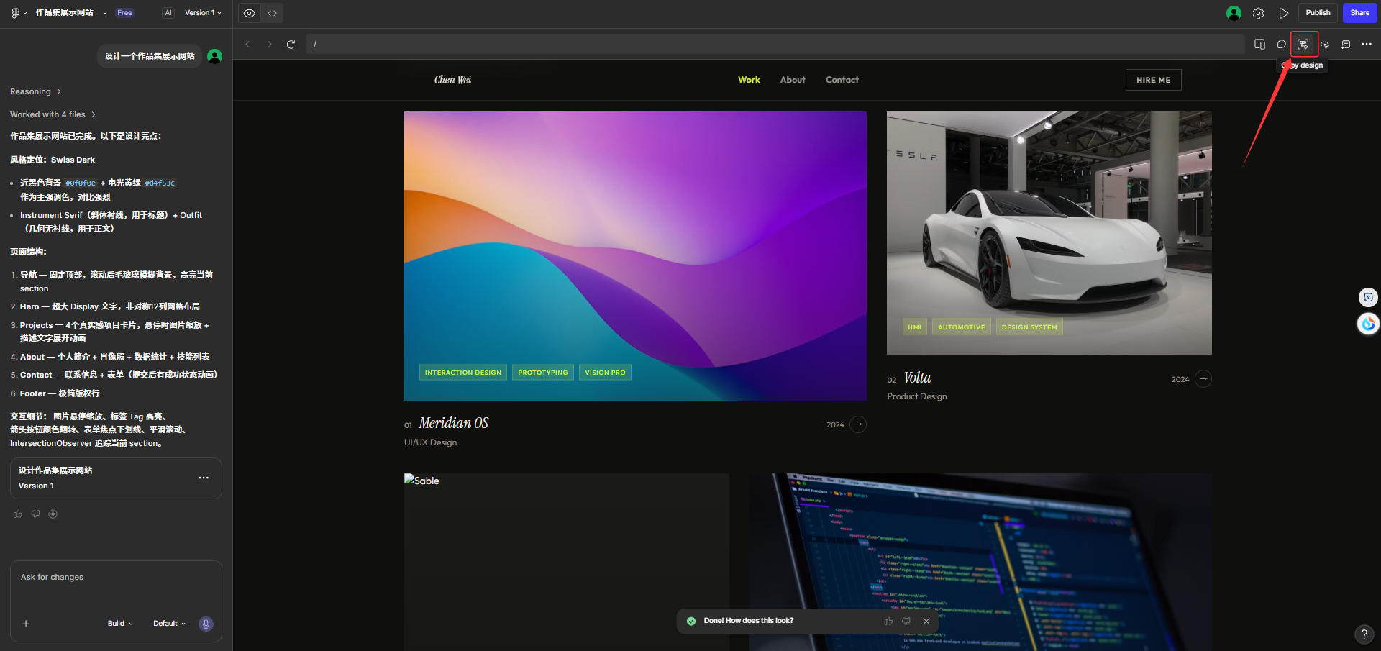This screenshot has height=651, width=1381.
Task: Click the microphone voice input button
Action: click(206, 624)
